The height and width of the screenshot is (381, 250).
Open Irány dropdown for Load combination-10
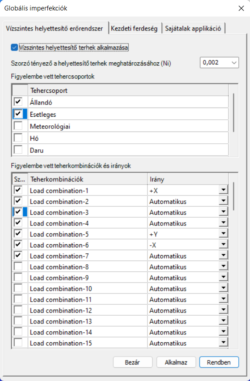(223, 288)
